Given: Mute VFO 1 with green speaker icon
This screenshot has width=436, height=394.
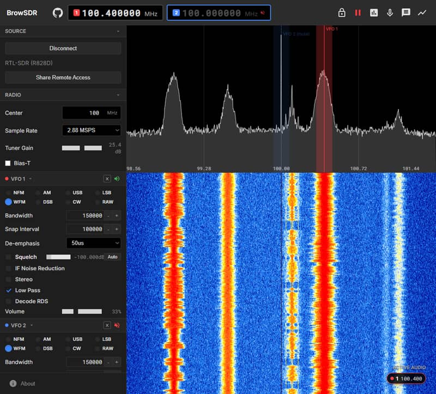Looking at the screenshot, I should pyautogui.click(x=117, y=179).
